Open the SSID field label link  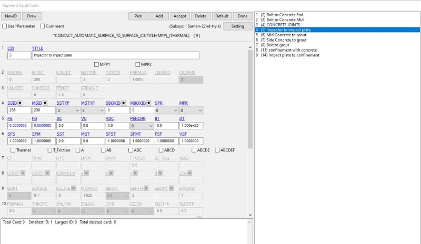12,103
